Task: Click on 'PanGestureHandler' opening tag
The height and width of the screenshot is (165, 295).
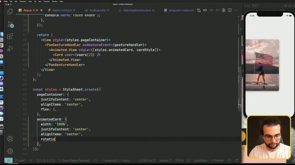Action: 64,45
